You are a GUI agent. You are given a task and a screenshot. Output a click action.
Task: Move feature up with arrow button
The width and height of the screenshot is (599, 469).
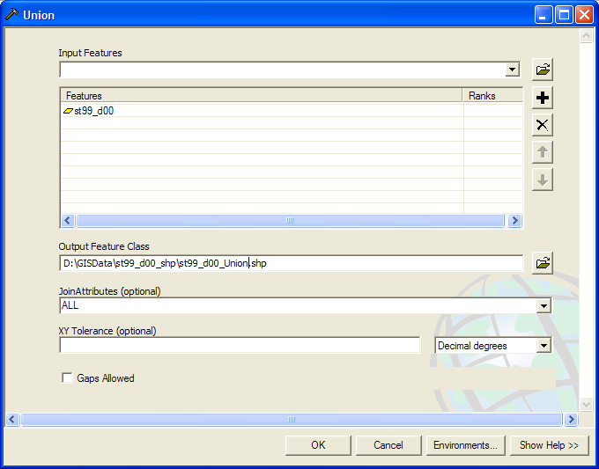point(543,152)
